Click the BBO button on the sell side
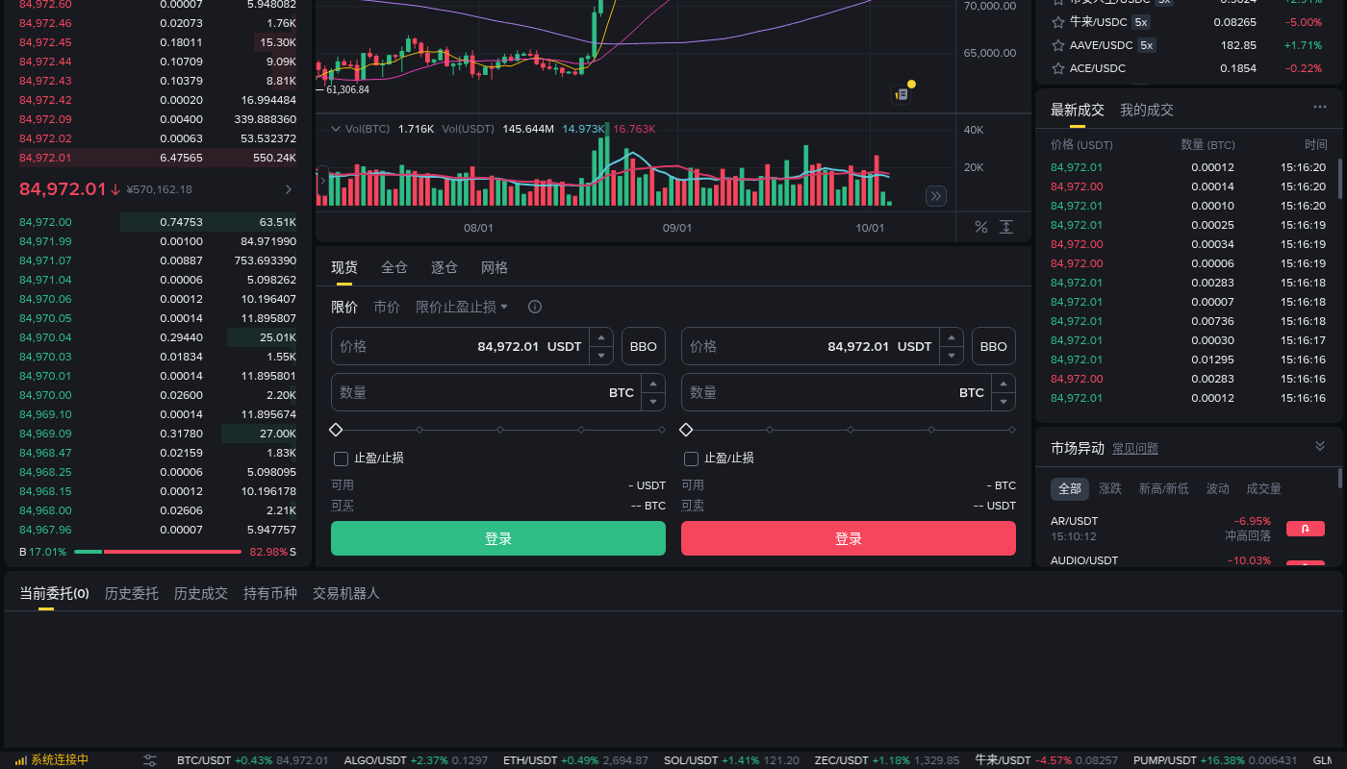Viewport: 1347px width, 769px height. 994,346
